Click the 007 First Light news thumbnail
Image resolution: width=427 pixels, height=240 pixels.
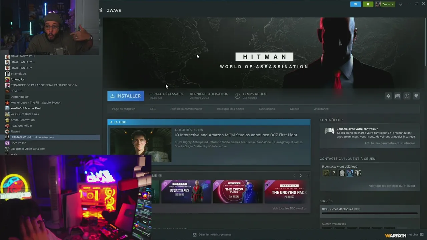coord(141,145)
